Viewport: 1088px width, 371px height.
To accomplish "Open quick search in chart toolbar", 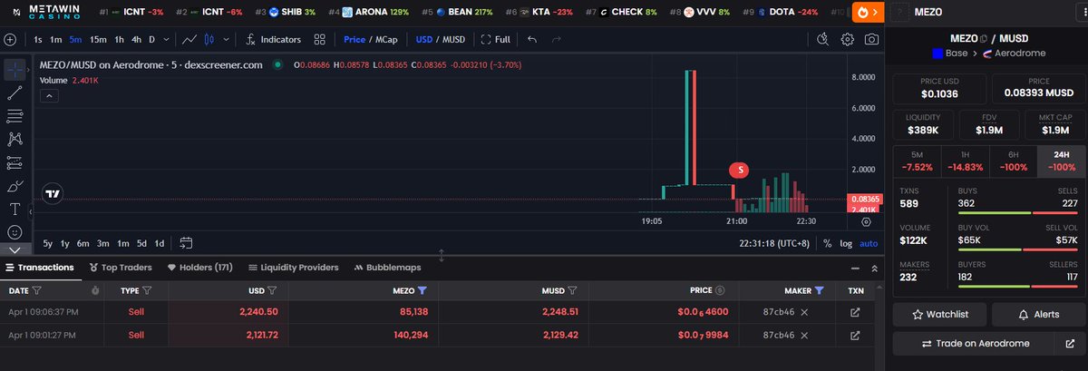I will 823,39.
